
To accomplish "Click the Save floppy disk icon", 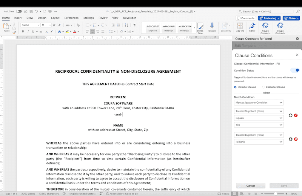I will point(31,11).
